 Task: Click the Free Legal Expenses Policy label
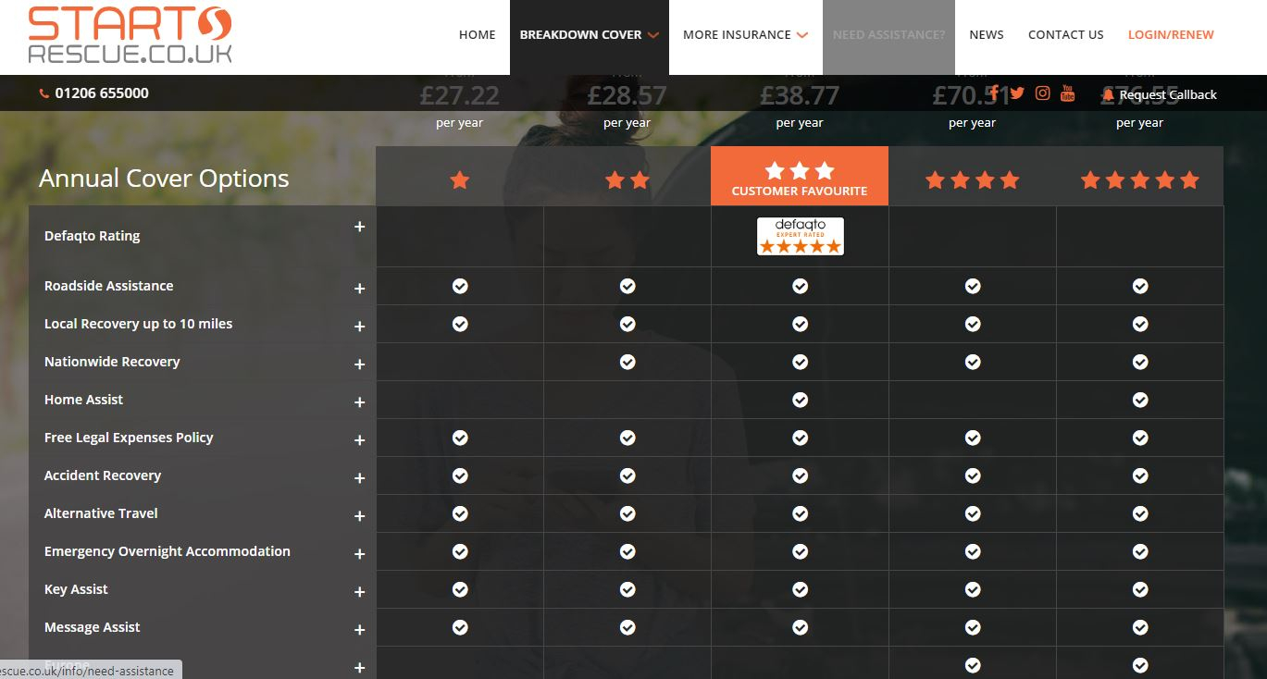129,438
